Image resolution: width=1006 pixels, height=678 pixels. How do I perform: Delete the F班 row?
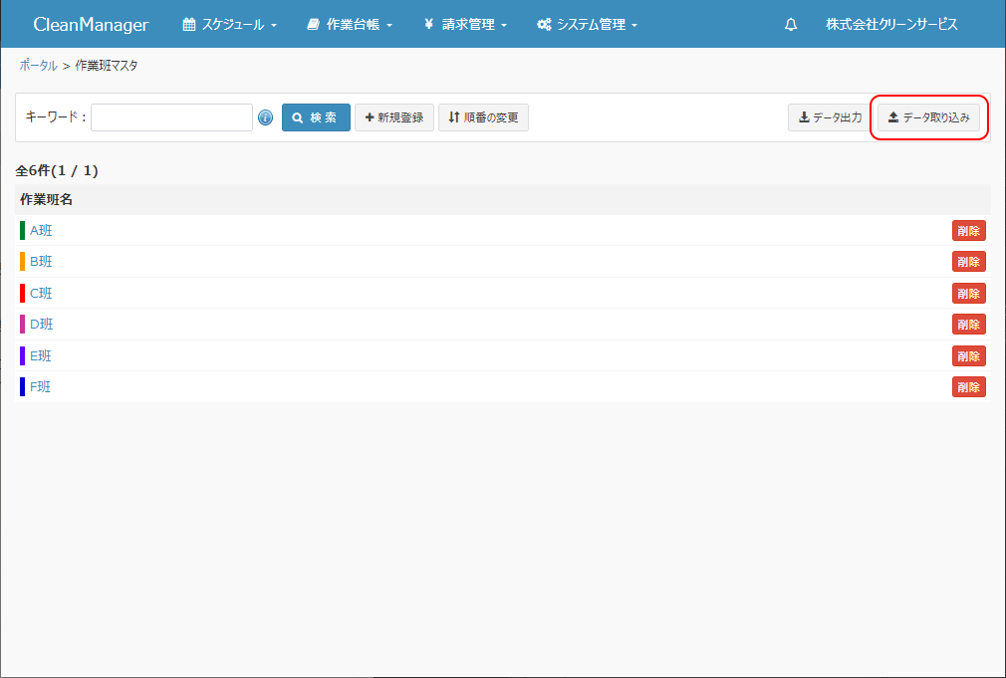968,387
